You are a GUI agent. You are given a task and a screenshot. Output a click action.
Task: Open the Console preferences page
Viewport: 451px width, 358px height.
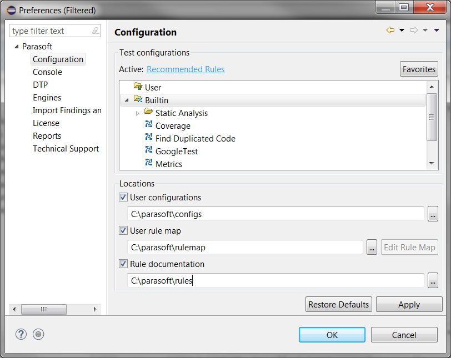click(x=47, y=72)
